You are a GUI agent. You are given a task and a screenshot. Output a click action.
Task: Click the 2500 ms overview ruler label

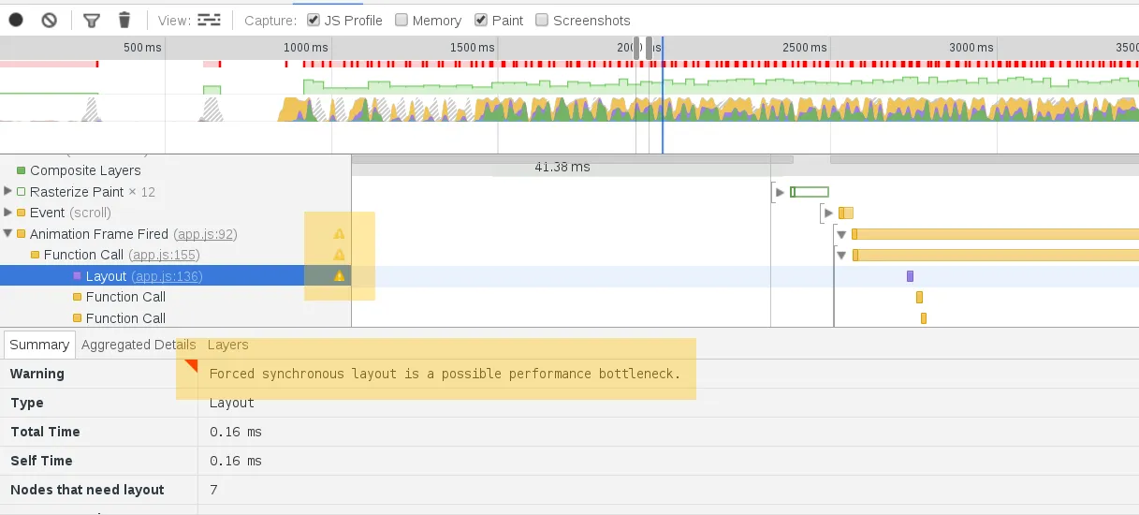[806, 47]
